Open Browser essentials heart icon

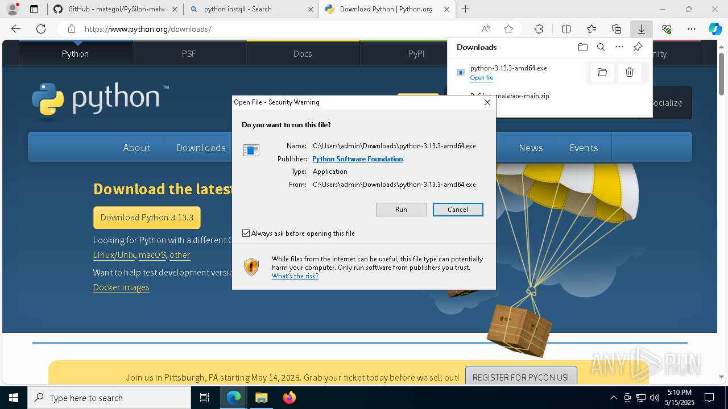coord(667,29)
